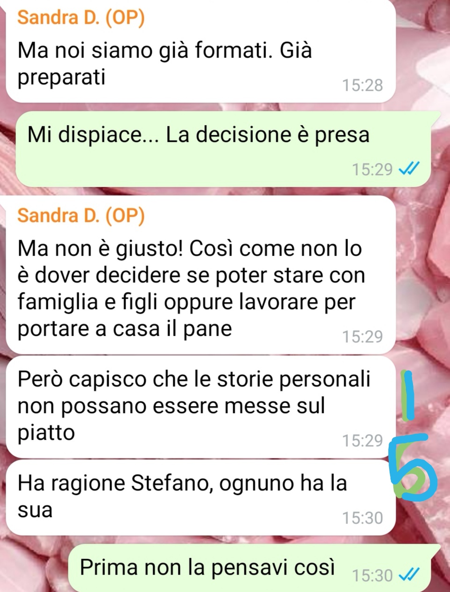Tap the blue double-check after "Prima non la pensavi così"

click(x=408, y=574)
